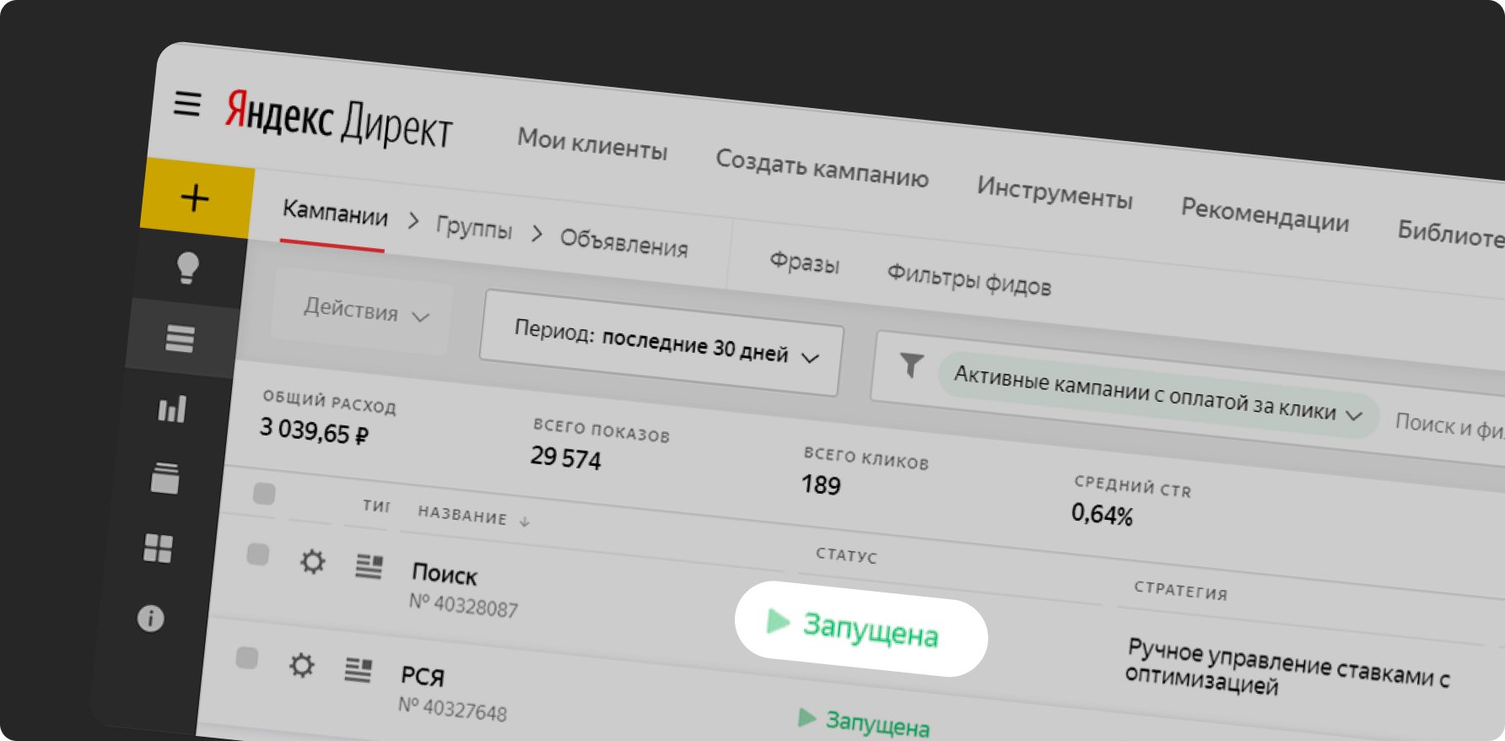This screenshot has height=741, width=1505.
Task: Open the Поиск campaign name link
Action: (x=445, y=574)
